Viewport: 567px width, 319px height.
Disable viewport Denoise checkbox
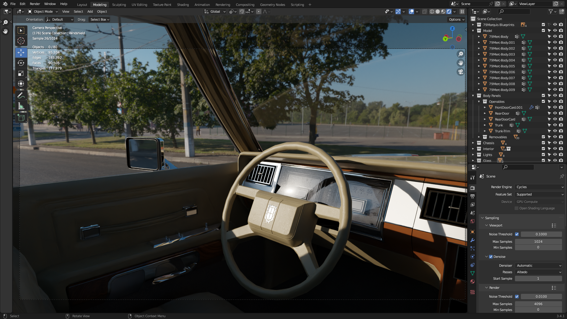491,257
